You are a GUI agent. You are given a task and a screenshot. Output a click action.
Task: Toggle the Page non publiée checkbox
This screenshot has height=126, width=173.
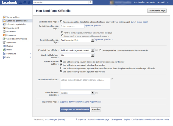click(61, 21)
